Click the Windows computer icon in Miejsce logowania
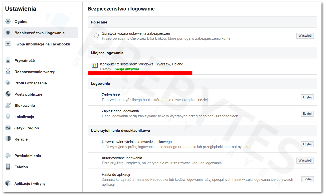 (x=95, y=65)
